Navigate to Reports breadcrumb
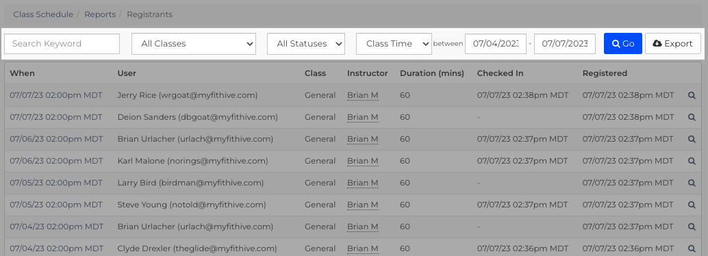 [x=100, y=14]
